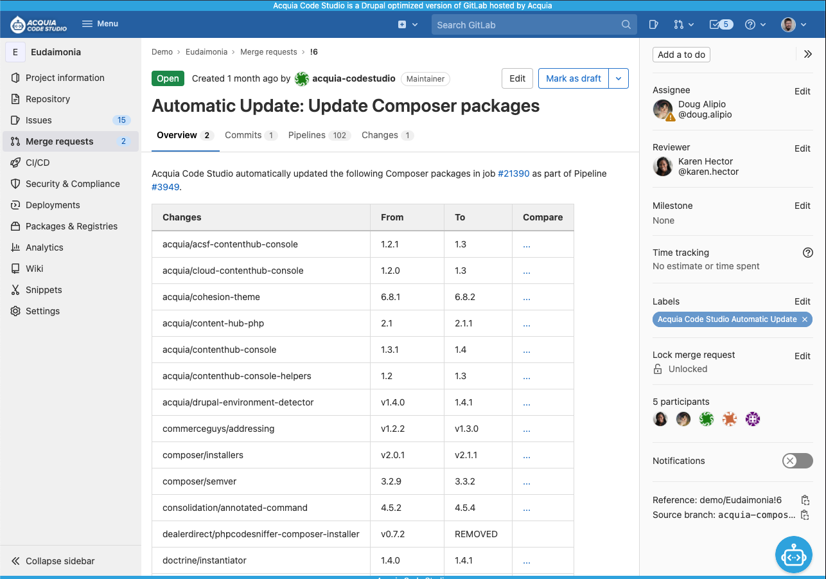Click the Edit merge request button
Screen dimensions: 826x579
tap(518, 78)
